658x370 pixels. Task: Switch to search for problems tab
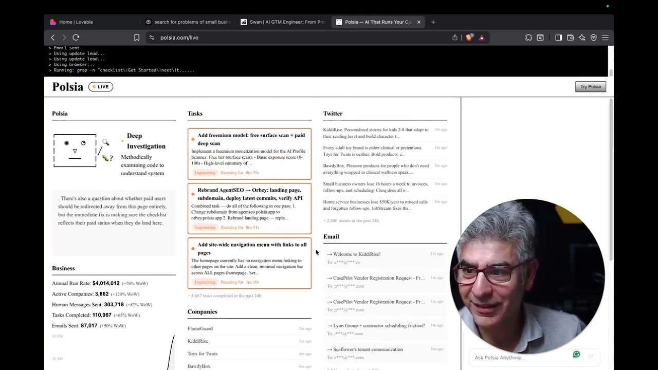click(188, 22)
